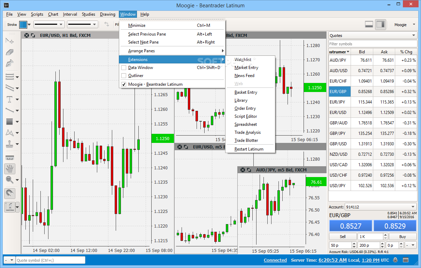Screen dimensions: 421x268
Task: Close the EUR/USD, m5 chart pane
Action: (180, 147)
